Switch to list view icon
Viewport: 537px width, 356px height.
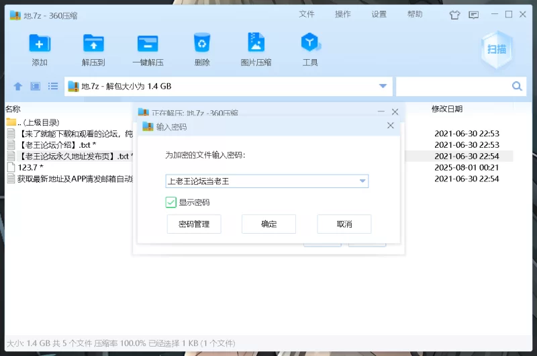point(53,87)
